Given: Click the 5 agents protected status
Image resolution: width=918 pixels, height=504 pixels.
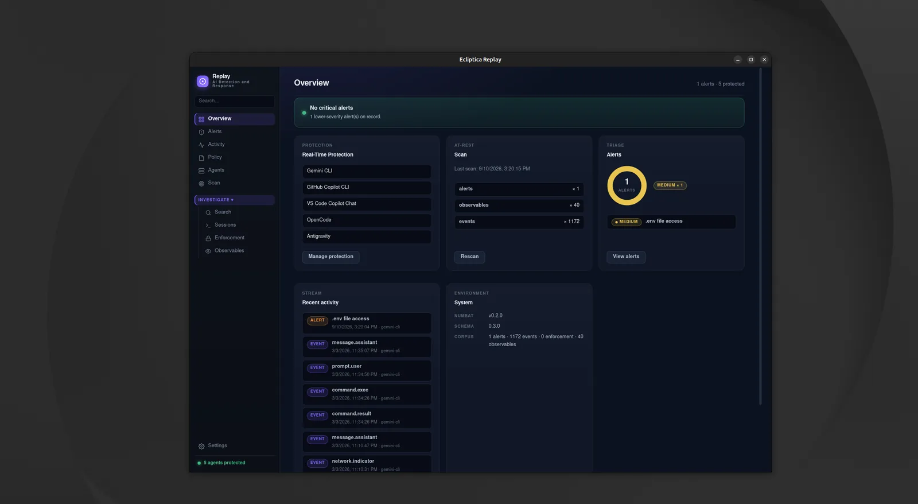Looking at the screenshot, I should coord(224,463).
